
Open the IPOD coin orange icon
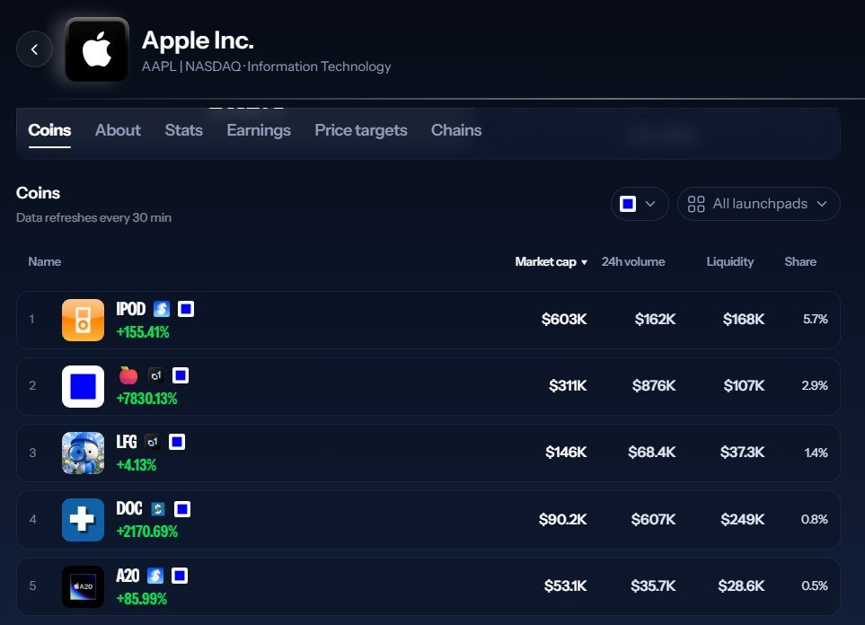83,320
